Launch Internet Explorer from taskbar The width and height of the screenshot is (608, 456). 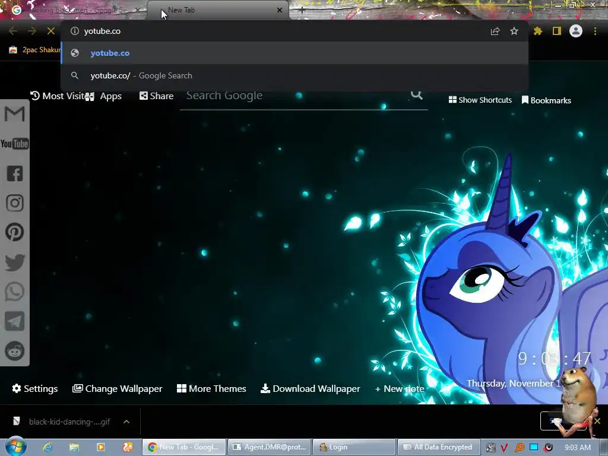coord(47,447)
